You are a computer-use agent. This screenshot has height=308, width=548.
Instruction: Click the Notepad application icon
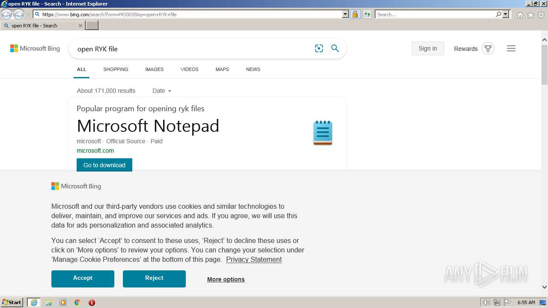coord(323,133)
